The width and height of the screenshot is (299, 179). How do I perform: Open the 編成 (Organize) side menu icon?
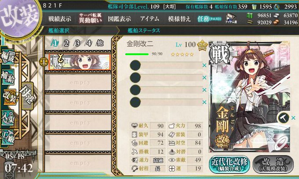point(7,57)
